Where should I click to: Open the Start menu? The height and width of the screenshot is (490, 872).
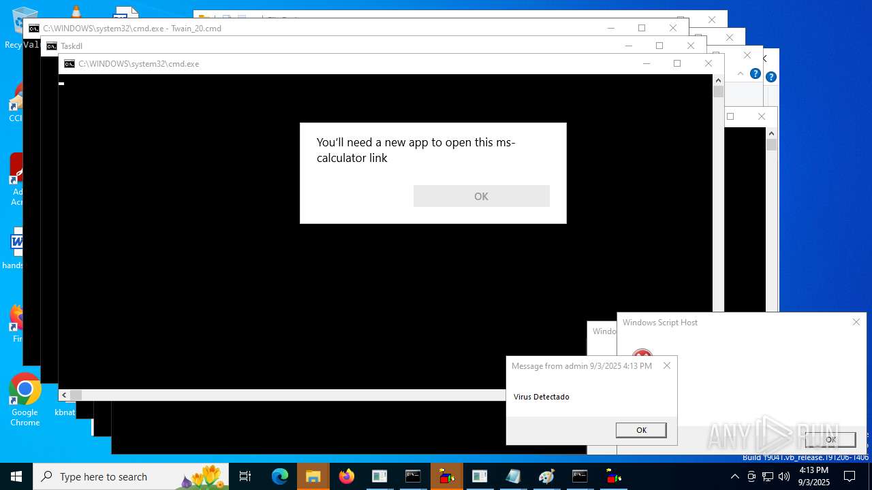(16, 476)
